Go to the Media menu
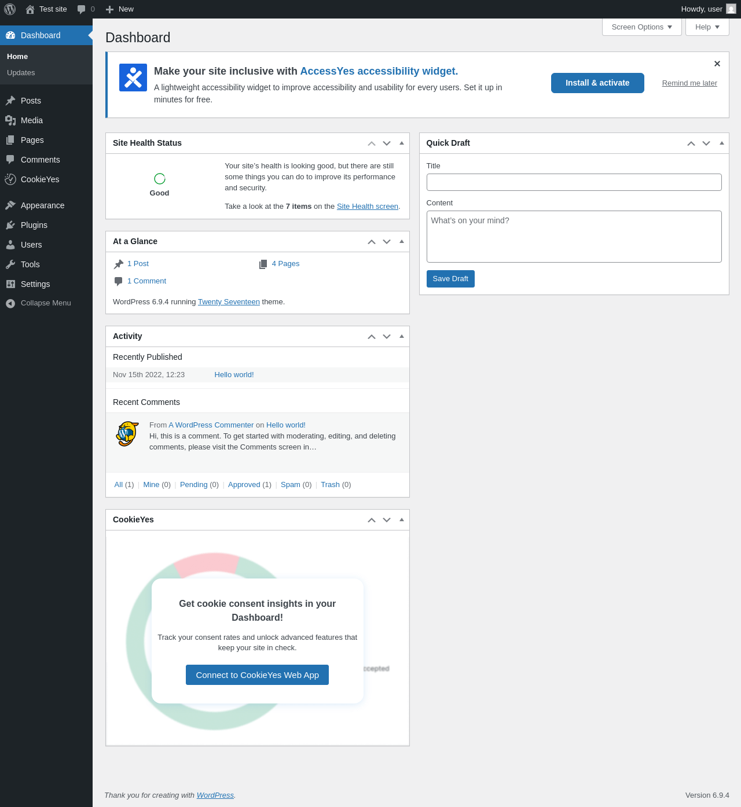 click(46, 120)
